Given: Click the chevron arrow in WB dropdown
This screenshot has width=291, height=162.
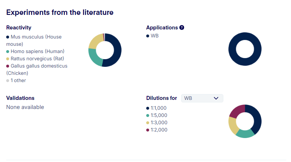Looking at the screenshot, I should [216, 98].
